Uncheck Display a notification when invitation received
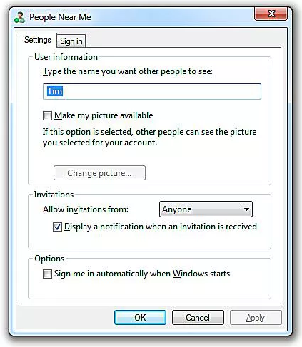The image size is (302, 347). click(x=57, y=227)
